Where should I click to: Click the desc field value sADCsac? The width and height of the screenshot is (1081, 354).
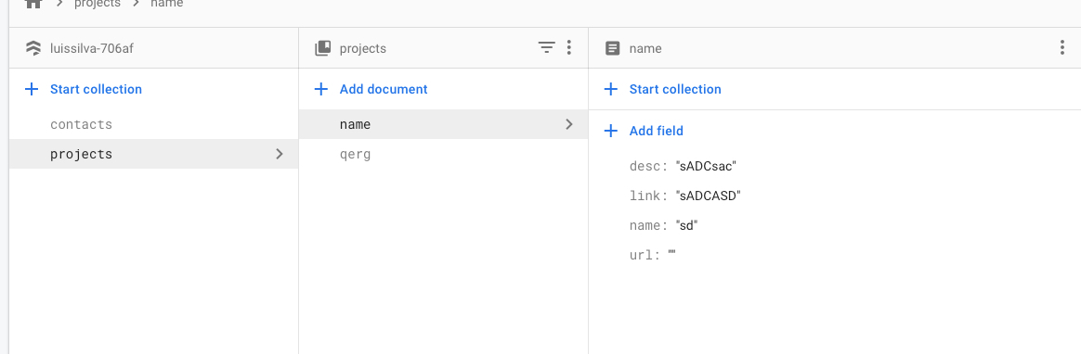pos(707,167)
